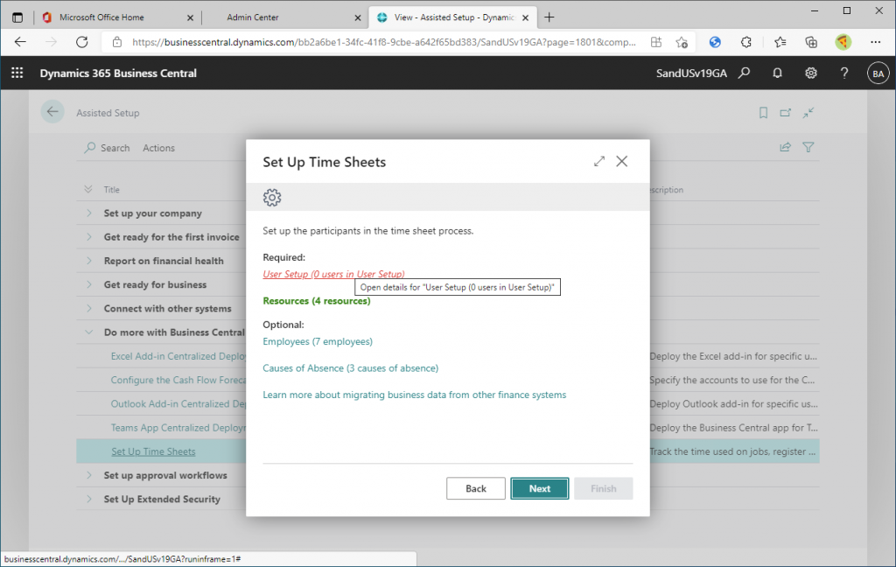Expand the Set Up Extended Security group
The image size is (896, 567).
tap(89, 499)
